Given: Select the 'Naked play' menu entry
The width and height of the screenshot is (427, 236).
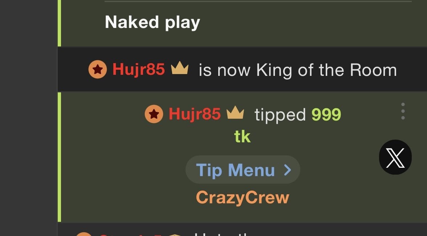Looking at the screenshot, I should tap(152, 22).
